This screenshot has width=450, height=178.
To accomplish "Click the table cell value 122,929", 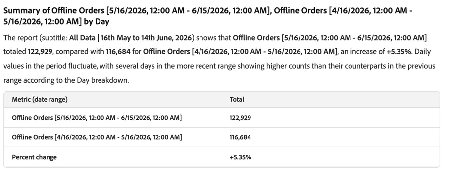I will pos(240,118).
